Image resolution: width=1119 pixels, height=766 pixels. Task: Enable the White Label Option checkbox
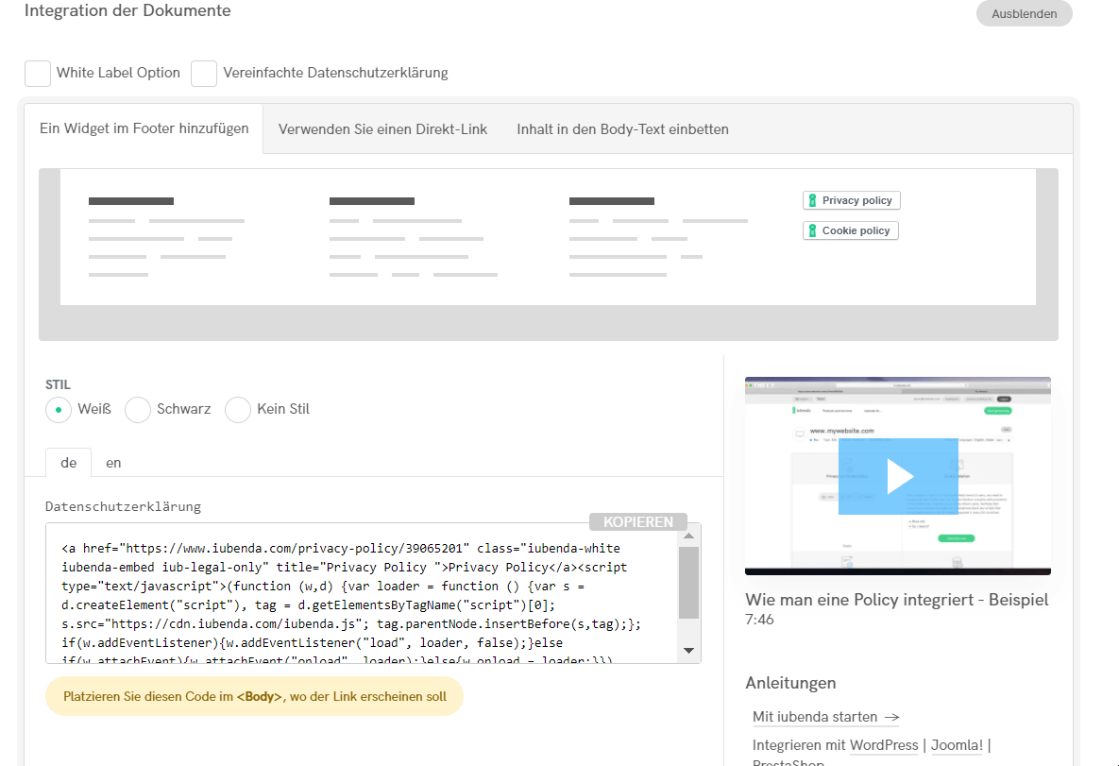pos(38,74)
